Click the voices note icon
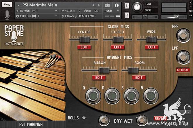Screen dimensions: 193x128 coord(63,11)
